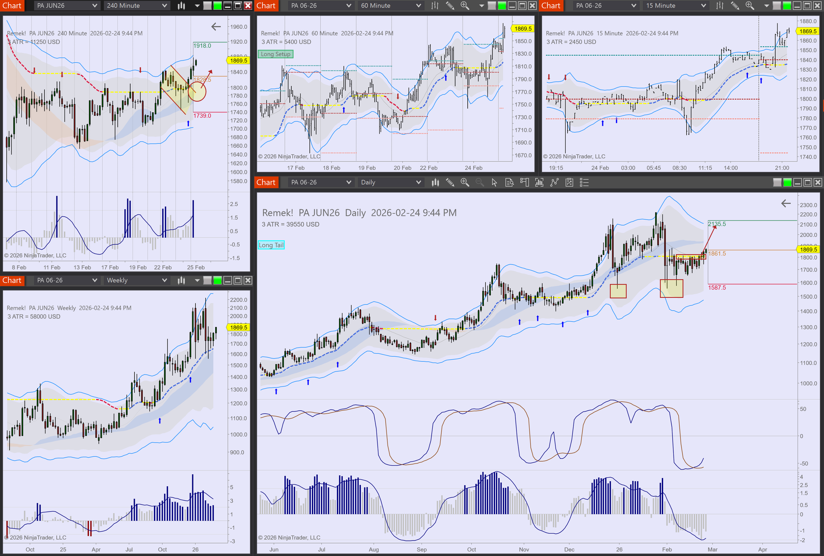
Task: Click the Long Tail label on Daily chart
Action: (271, 245)
